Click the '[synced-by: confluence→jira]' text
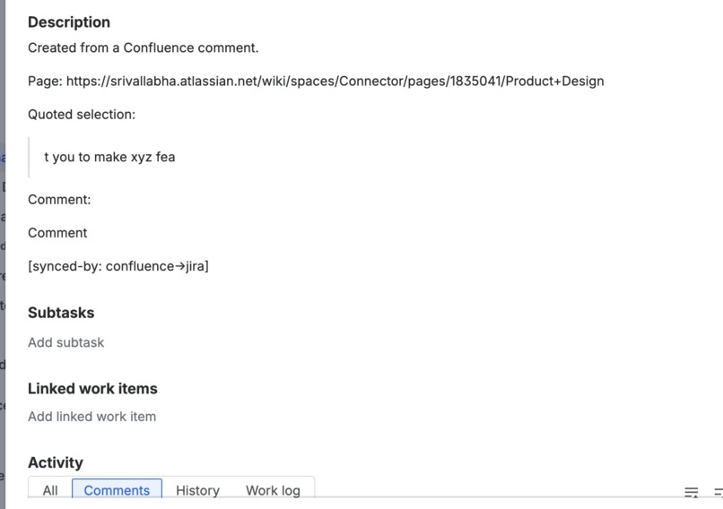 tap(118, 266)
